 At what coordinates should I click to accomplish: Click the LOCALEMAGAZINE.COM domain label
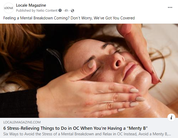[22, 122]
